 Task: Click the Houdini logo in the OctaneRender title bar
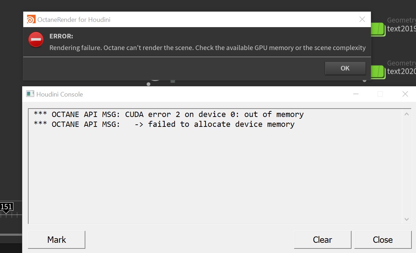click(31, 19)
